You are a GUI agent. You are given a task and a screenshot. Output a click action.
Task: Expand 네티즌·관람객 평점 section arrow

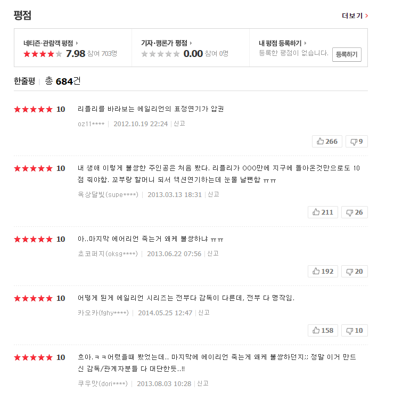77,43
